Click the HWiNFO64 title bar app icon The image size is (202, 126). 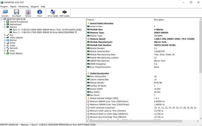point(2,2)
